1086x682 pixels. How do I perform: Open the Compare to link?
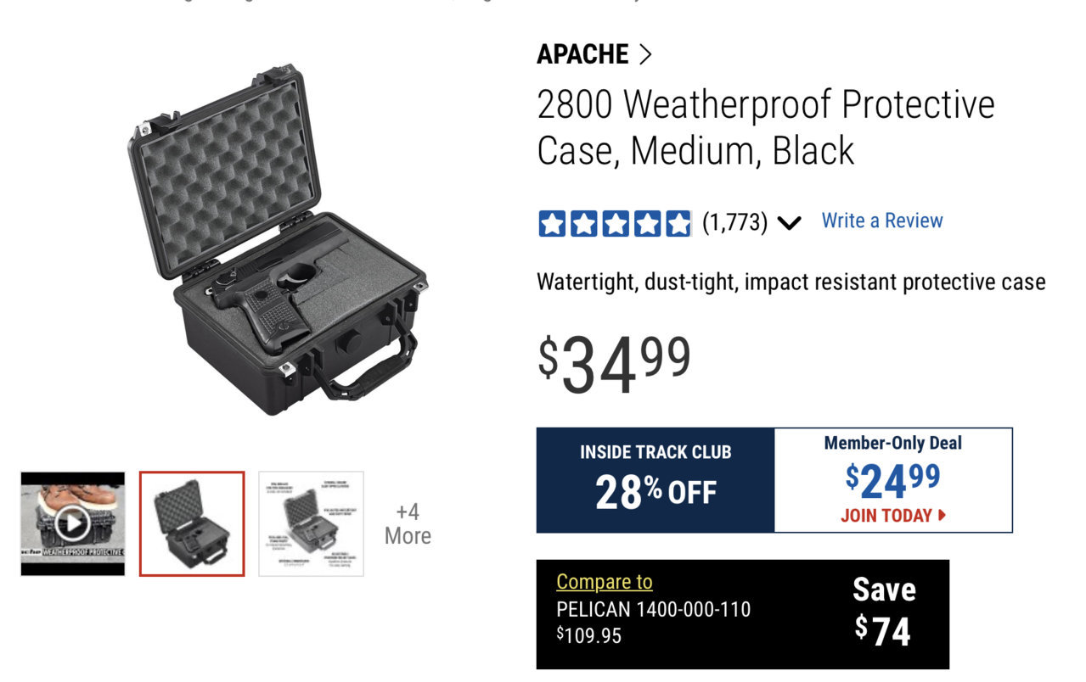pos(604,582)
